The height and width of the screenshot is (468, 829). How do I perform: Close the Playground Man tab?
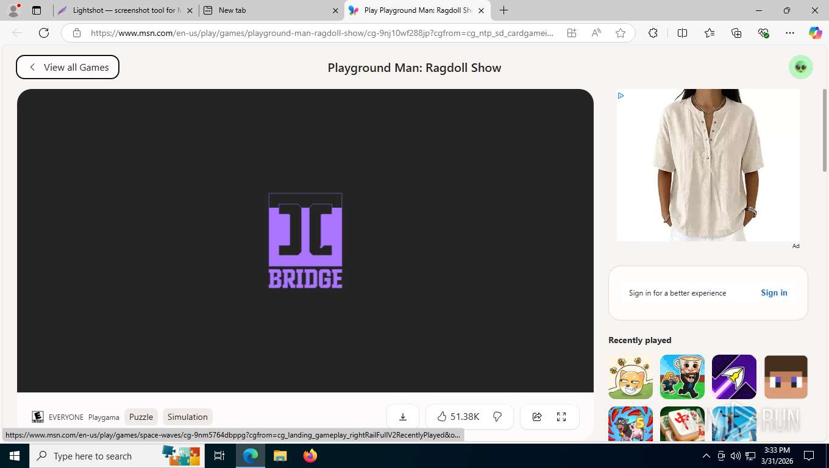click(x=481, y=10)
